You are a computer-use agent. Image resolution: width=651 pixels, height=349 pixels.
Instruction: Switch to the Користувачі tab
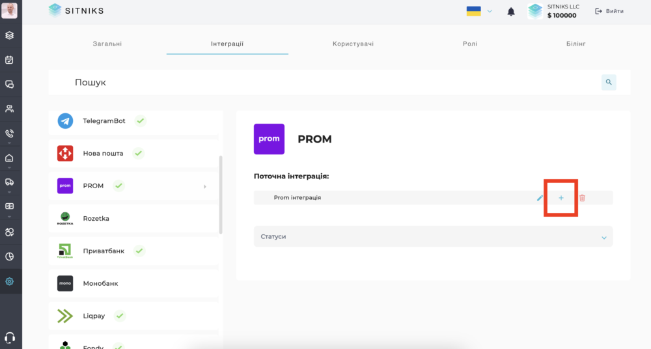click(353, 44)
